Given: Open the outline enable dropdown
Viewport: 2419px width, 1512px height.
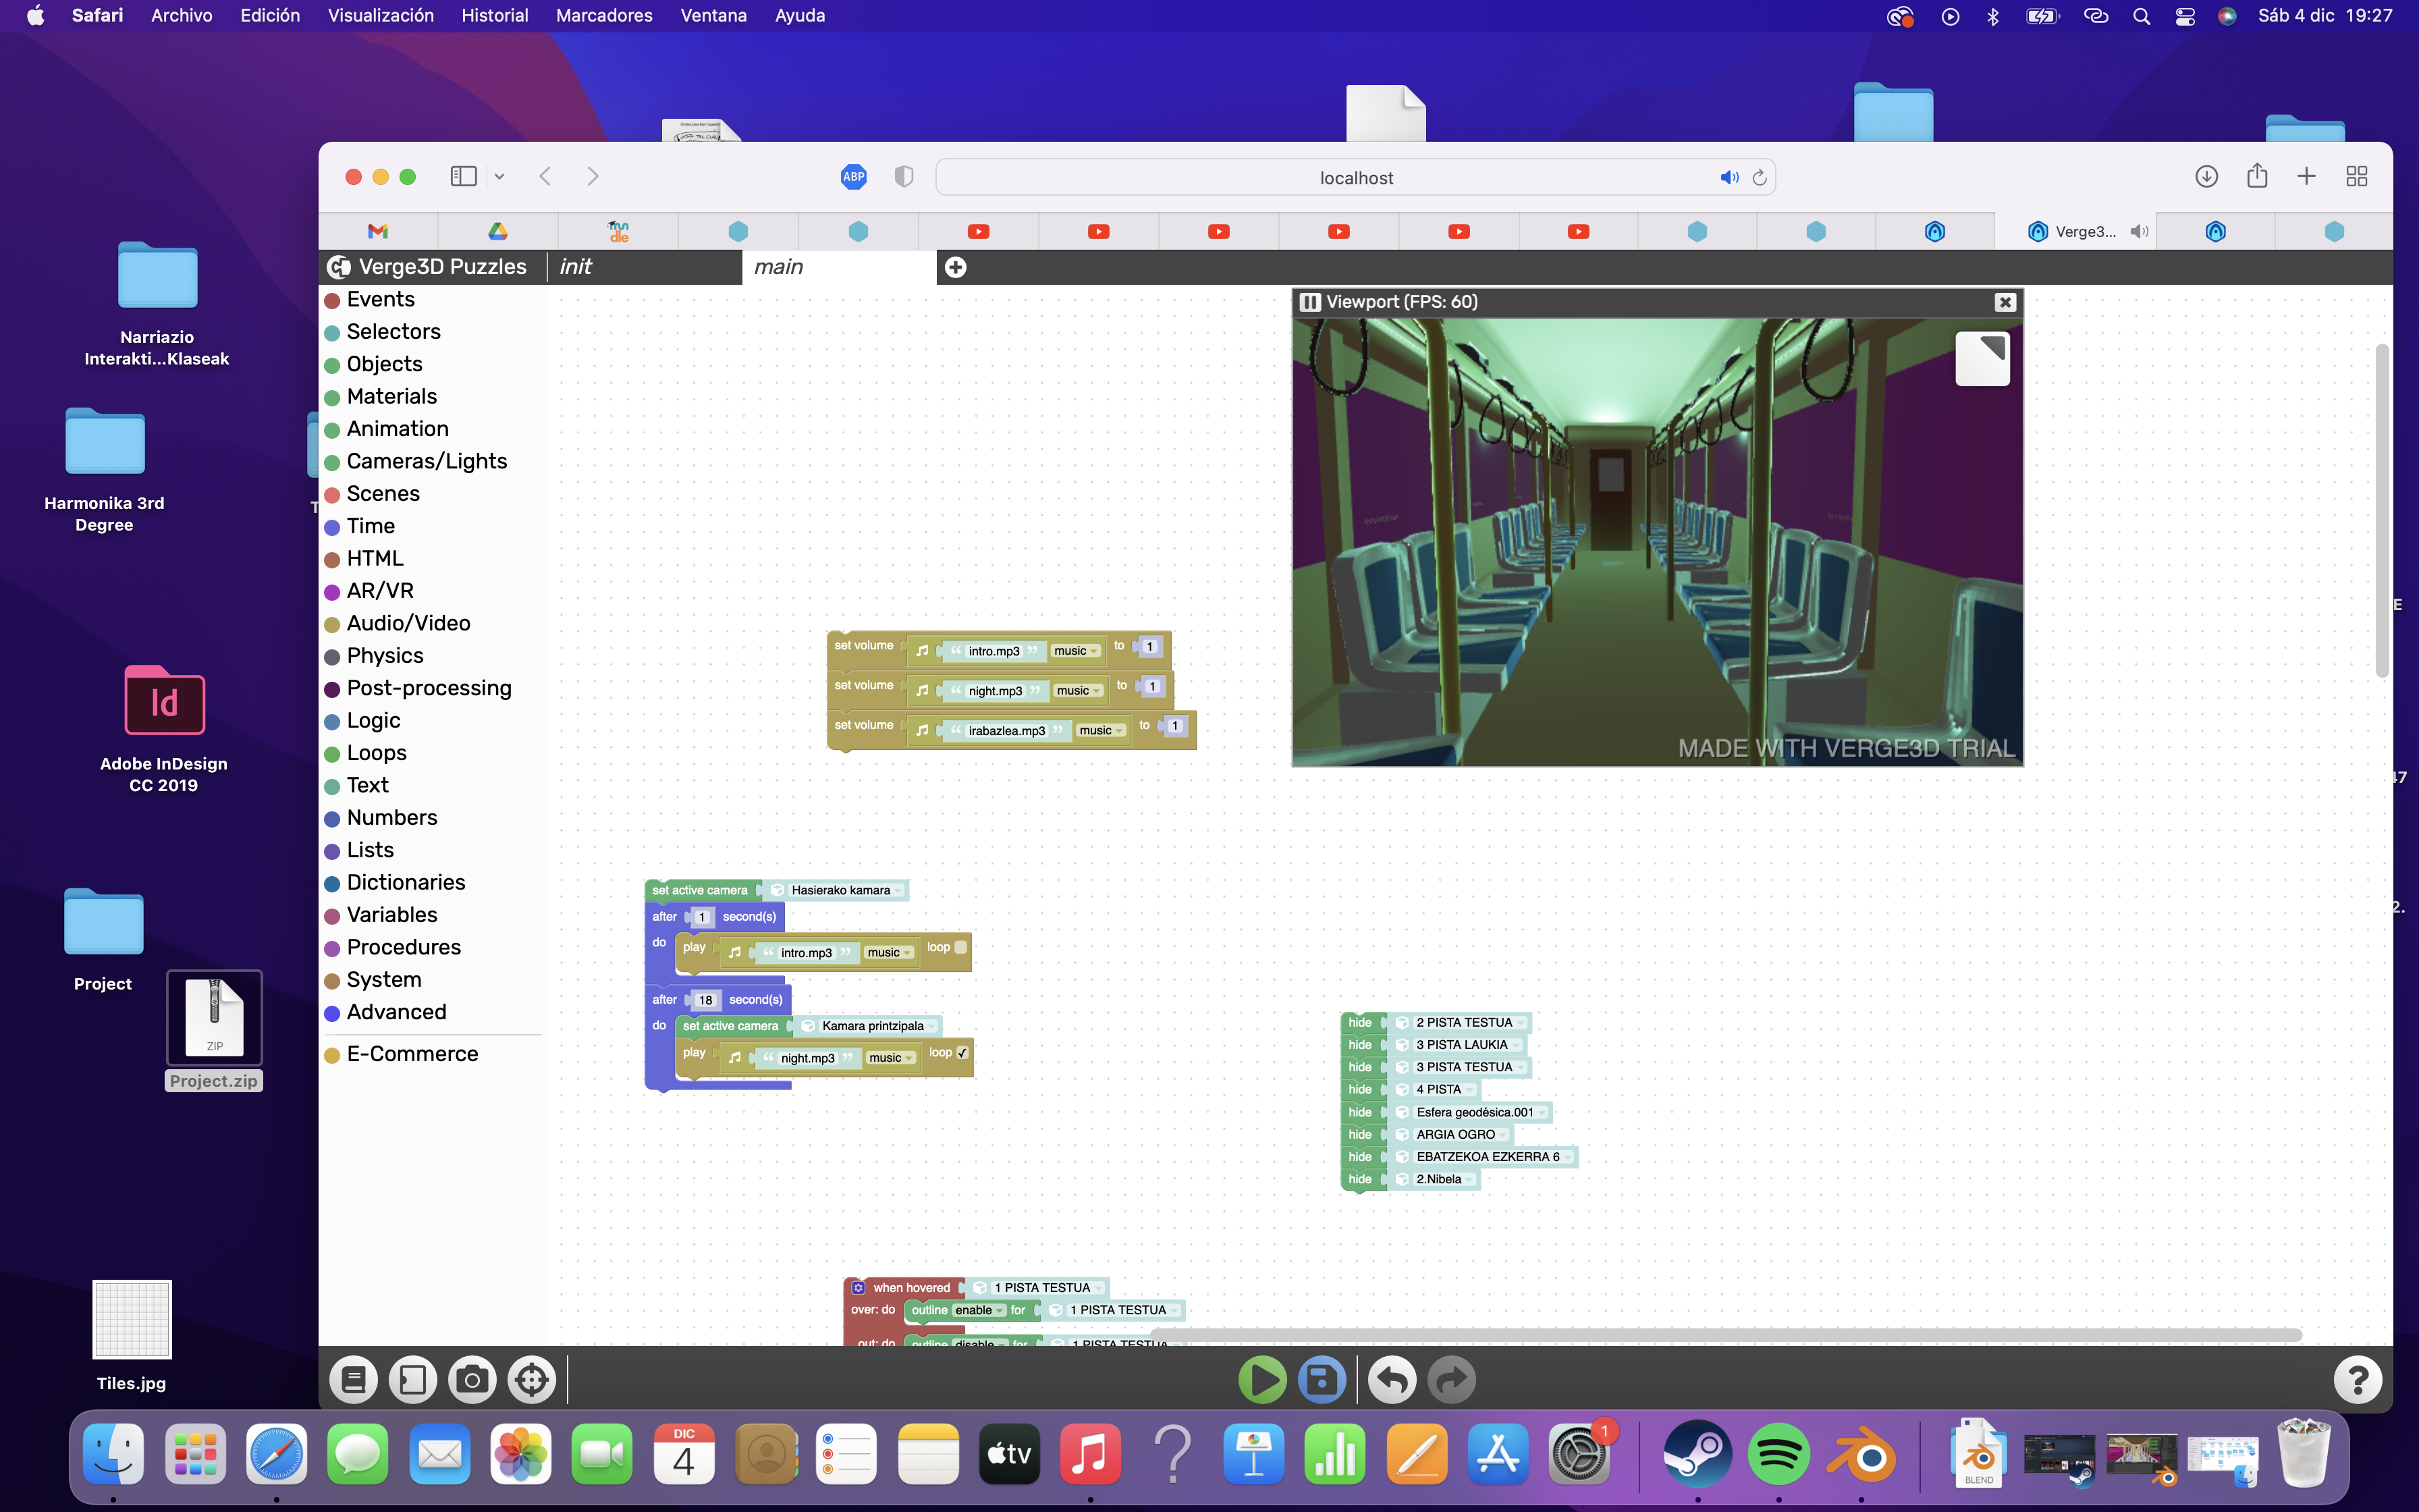Looking at the screenshot, I should coord(979,1310).
